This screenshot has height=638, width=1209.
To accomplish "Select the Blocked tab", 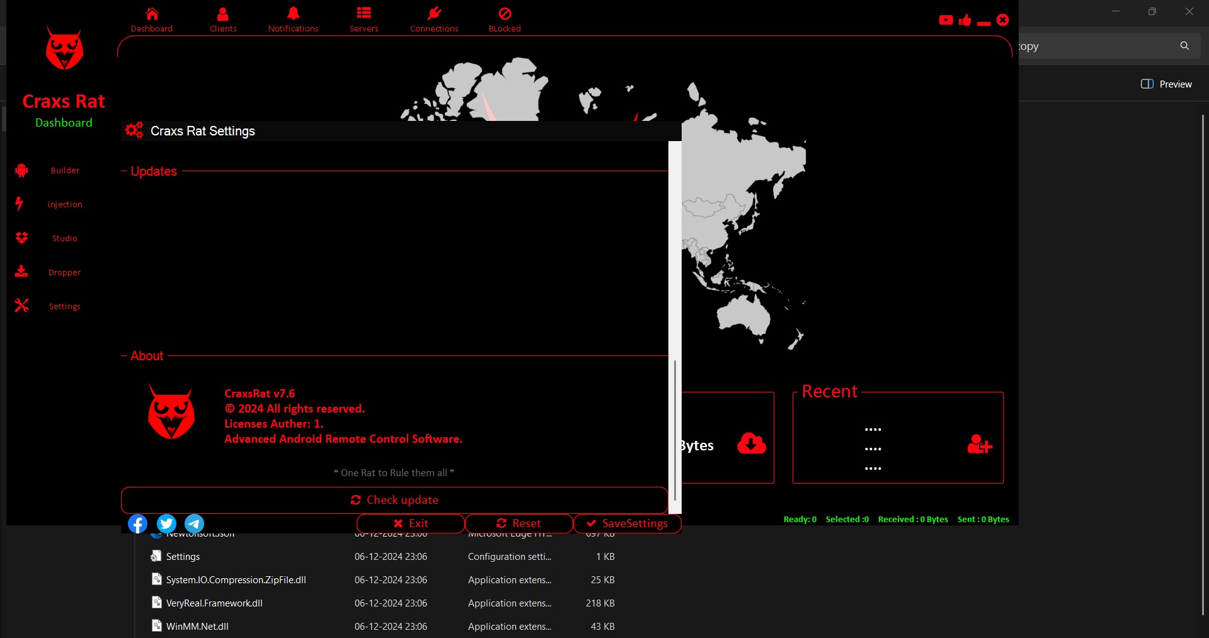I will point(505,20).
